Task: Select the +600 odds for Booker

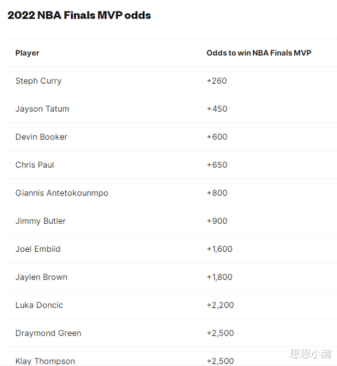Action: (217, 137)
